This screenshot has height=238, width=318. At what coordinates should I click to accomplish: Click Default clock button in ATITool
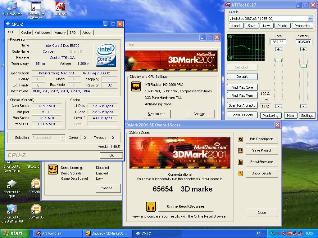242,77
